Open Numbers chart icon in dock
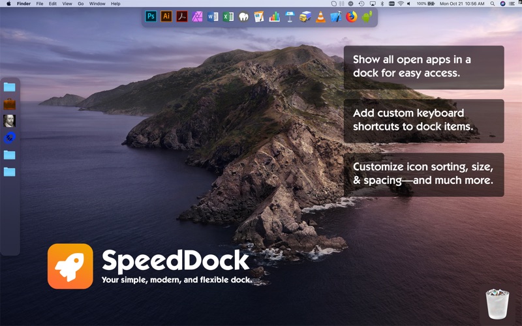Screen dimensions: 522x326 pyautogui.click(x=274, y=17)
